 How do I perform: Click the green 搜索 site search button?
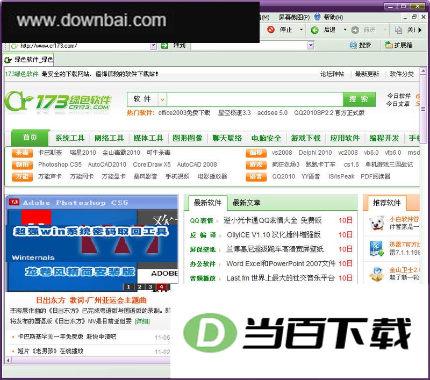(x=359, y=99)
